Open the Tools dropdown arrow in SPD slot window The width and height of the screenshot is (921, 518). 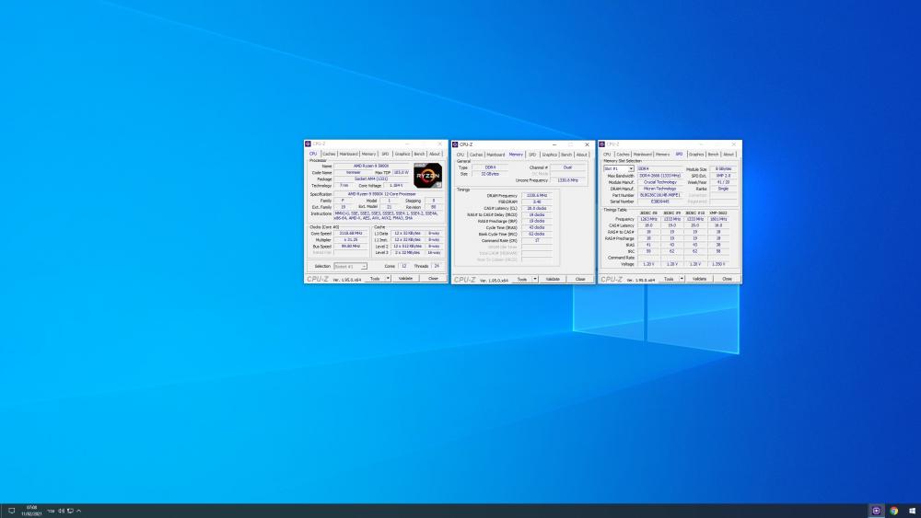click(x=682, y=279)
